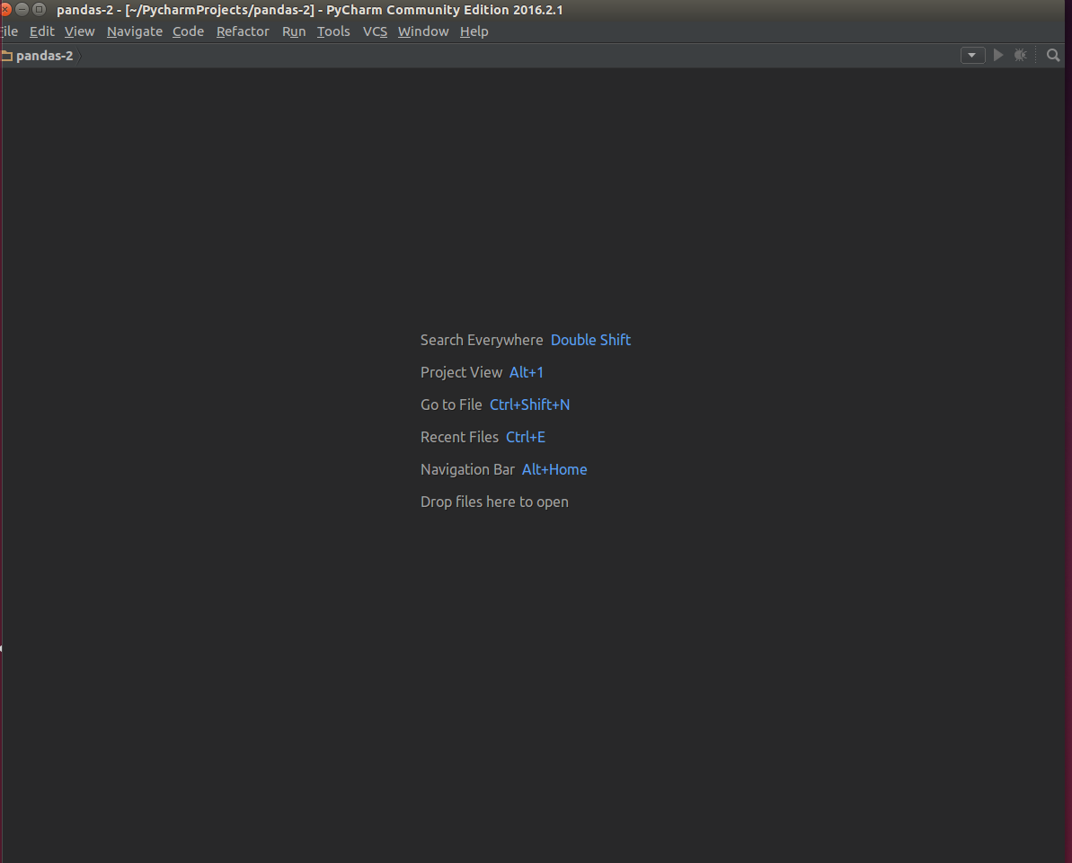Click the Debug bug icon

click(x=1020, y=56)
